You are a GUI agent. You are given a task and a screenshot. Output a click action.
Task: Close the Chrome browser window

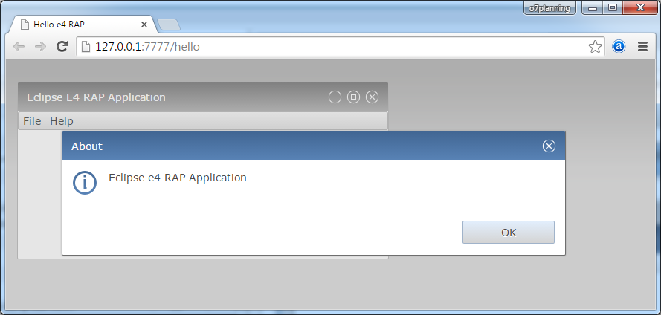point(640,8)
